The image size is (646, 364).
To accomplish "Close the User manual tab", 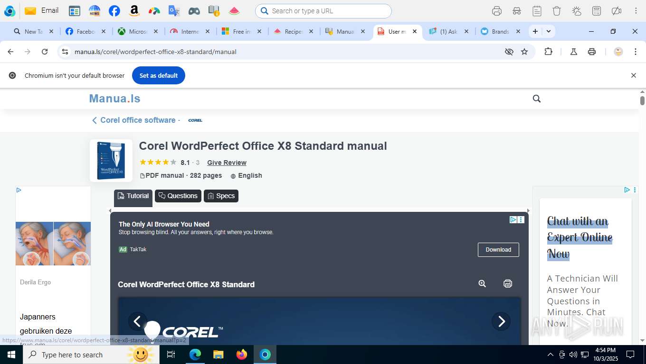I will (x=415, y=31).
